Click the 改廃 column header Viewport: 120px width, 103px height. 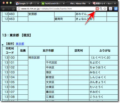pos(23,51)
